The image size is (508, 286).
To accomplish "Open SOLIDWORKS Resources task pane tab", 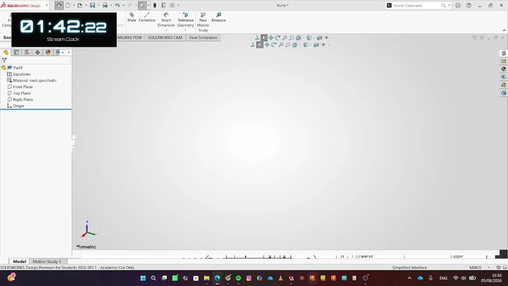I will coord(504,53).
